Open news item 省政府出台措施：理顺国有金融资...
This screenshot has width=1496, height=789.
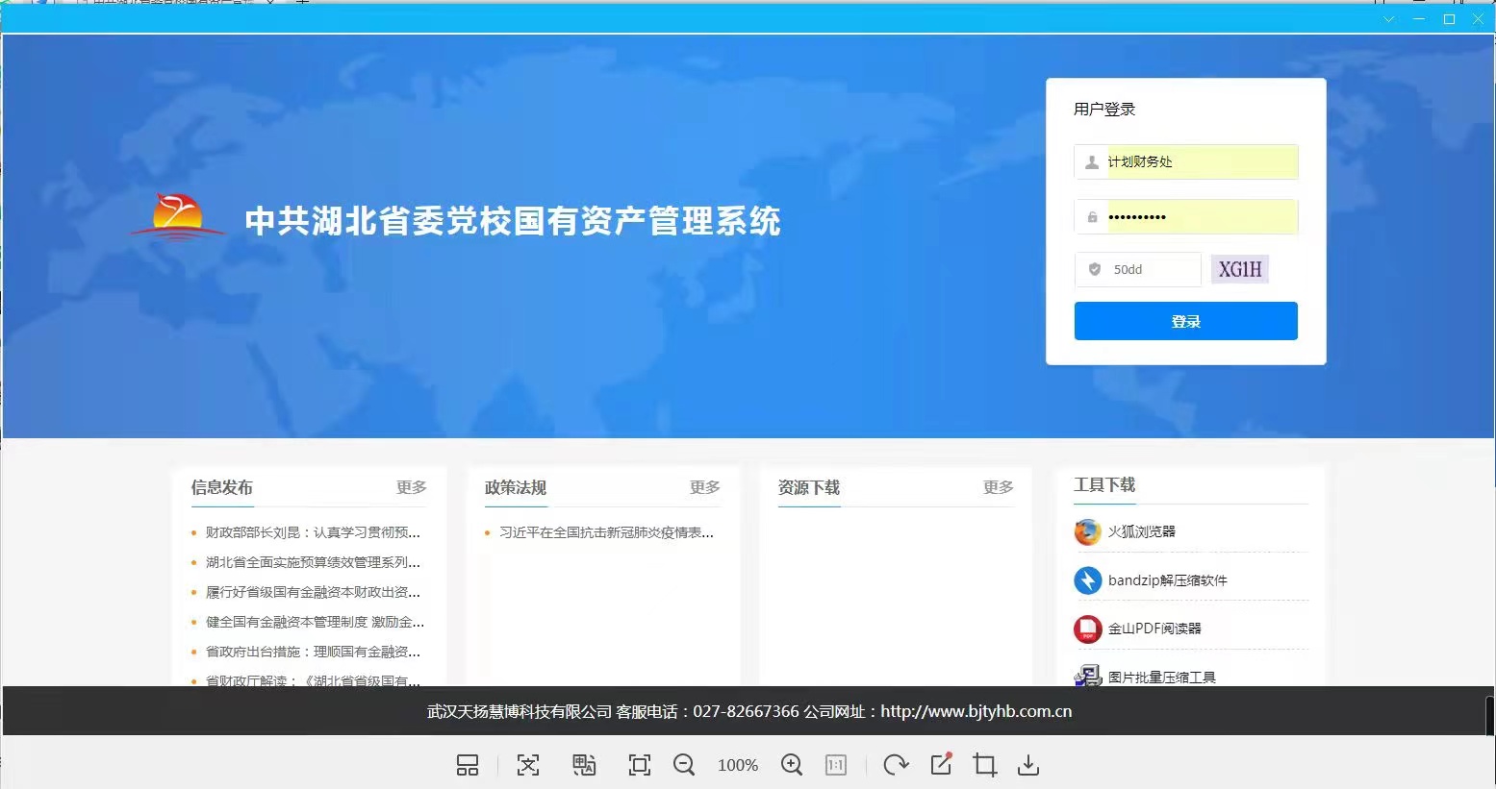(x=313, y=652)
